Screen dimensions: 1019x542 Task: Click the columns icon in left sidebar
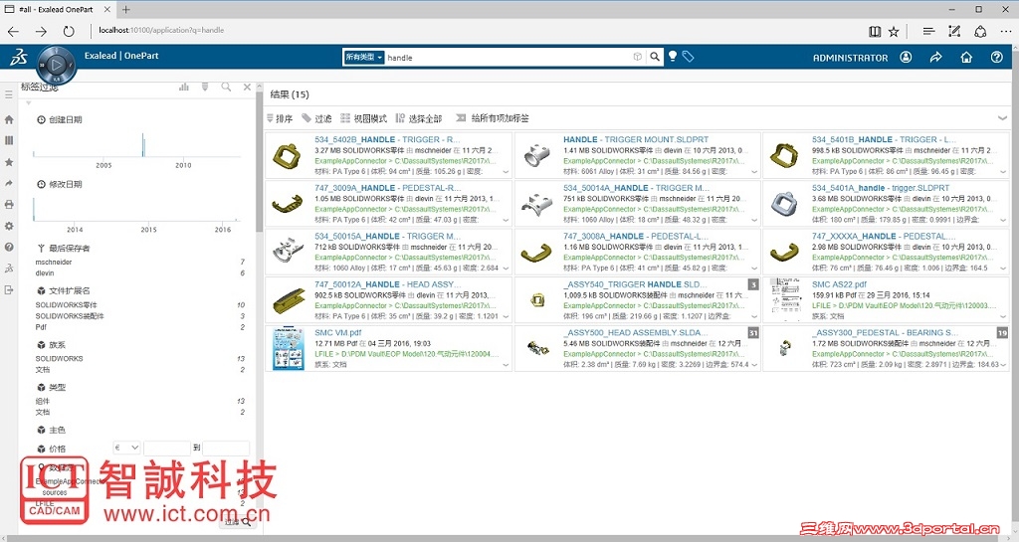coord(8,140)
